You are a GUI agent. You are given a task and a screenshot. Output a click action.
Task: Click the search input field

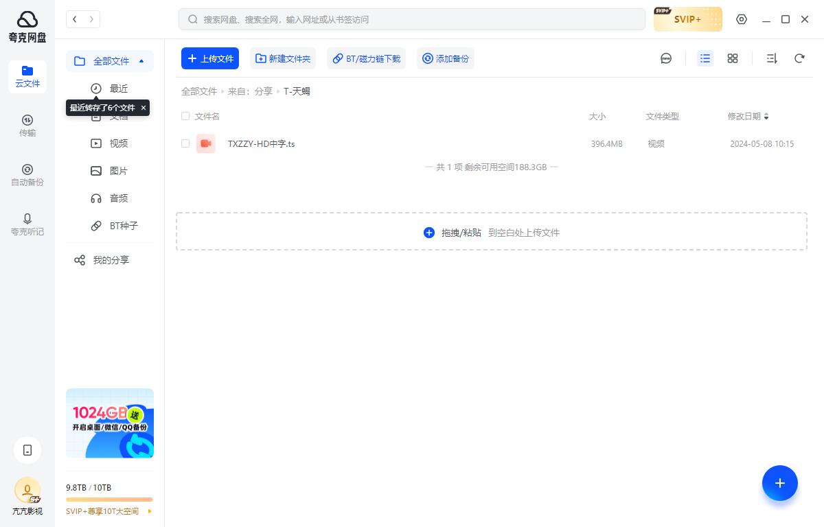412,19
